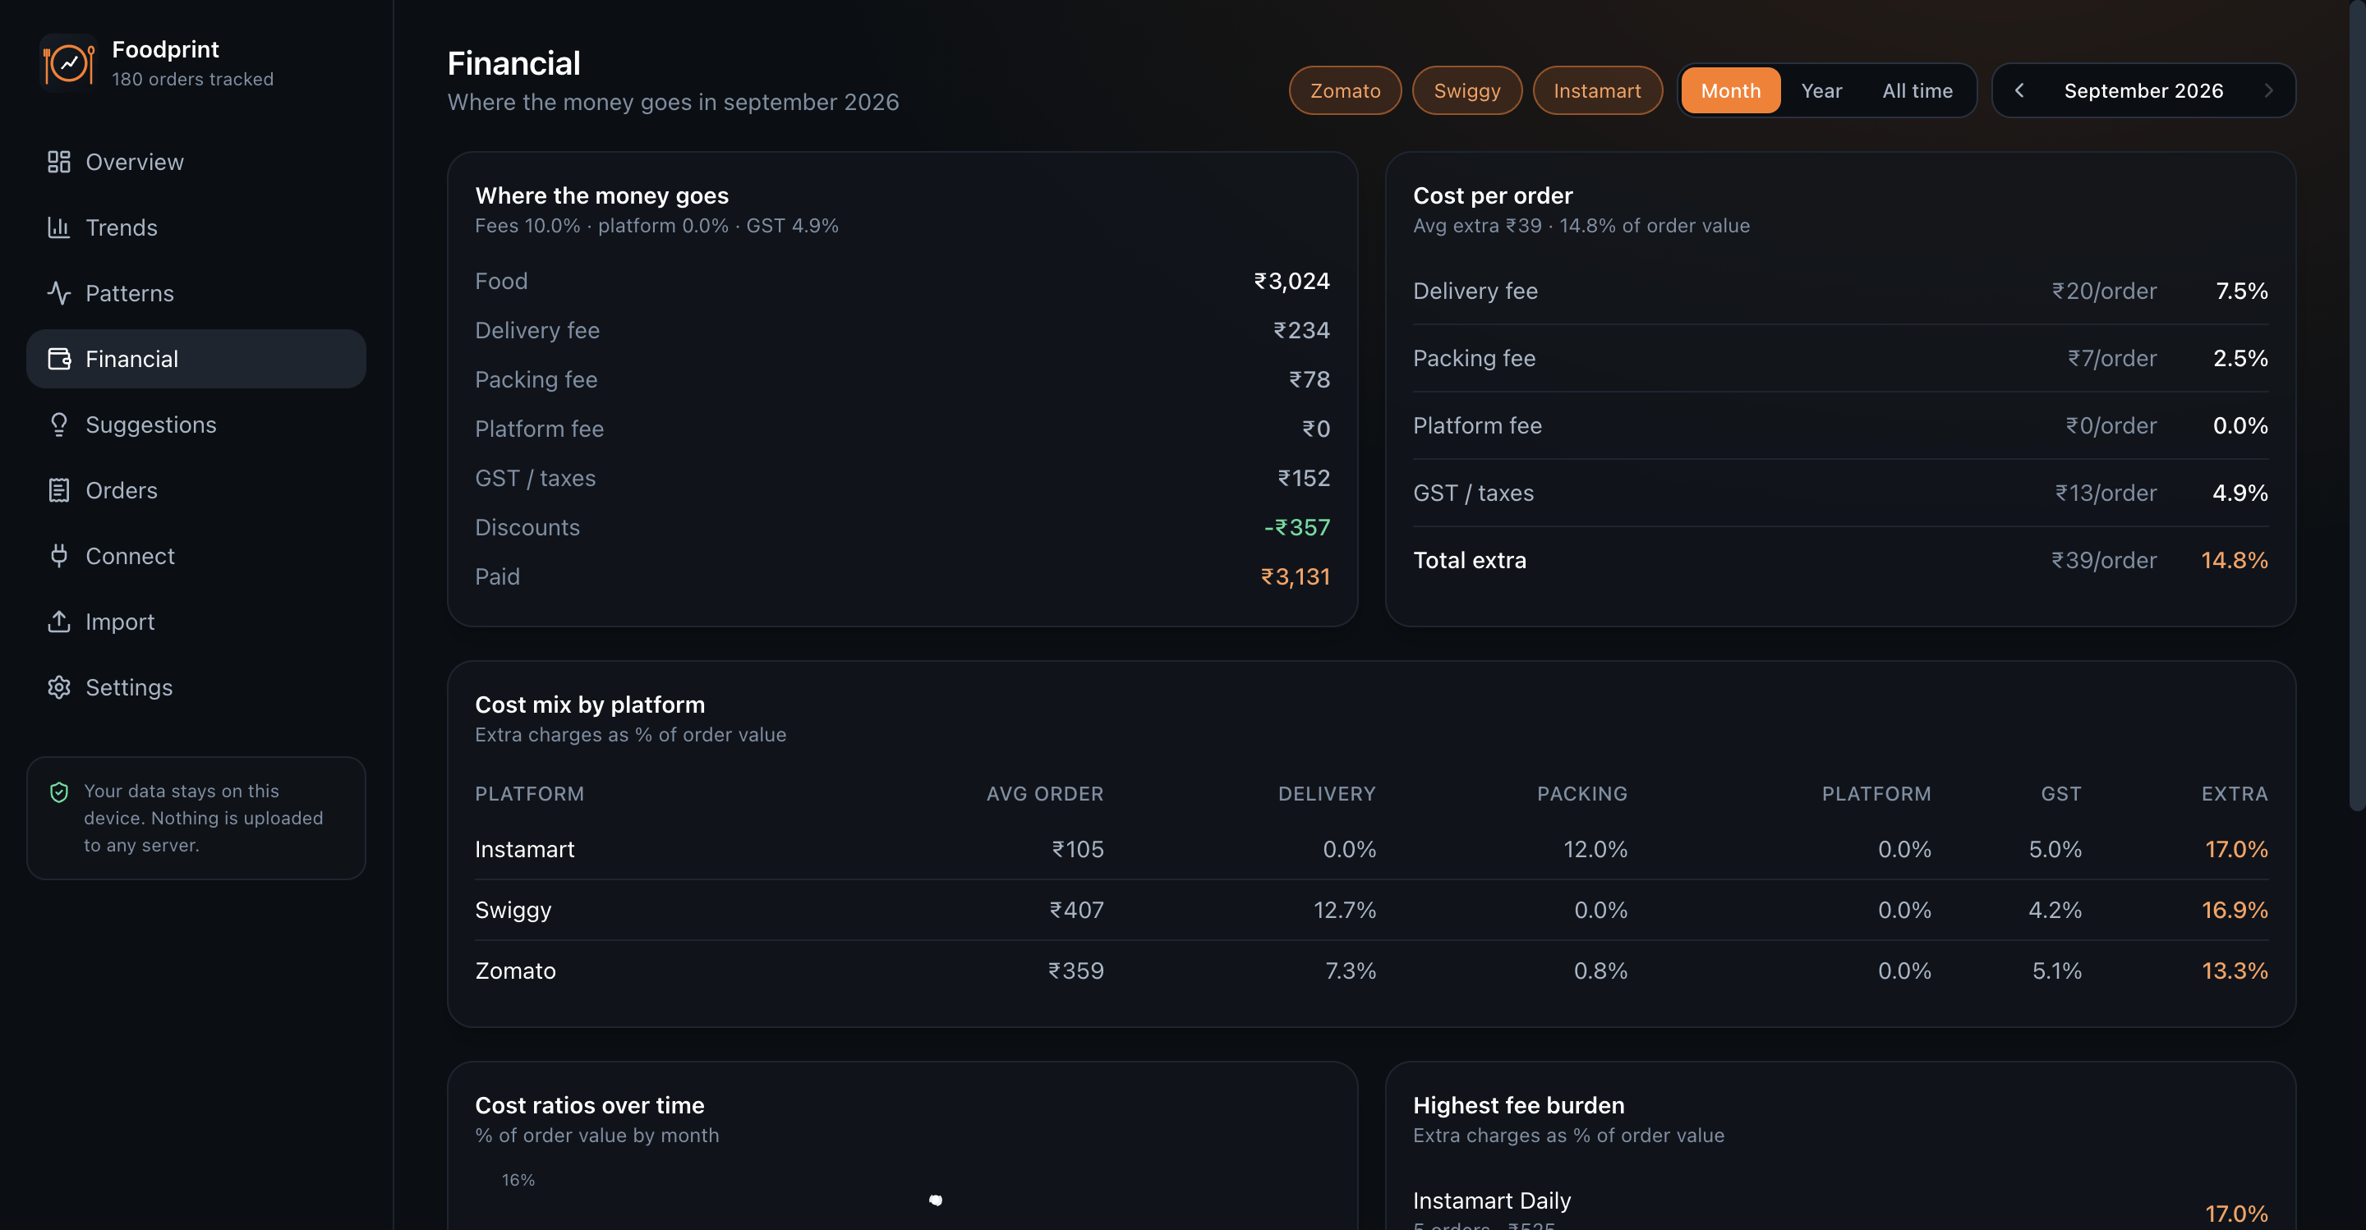Click the data point on cost ratios chart
2366x1230 pixels.
(935, 1200)
